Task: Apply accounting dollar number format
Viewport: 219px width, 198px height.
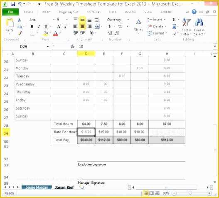Action: pyautogui.click(x=110, y=26)
